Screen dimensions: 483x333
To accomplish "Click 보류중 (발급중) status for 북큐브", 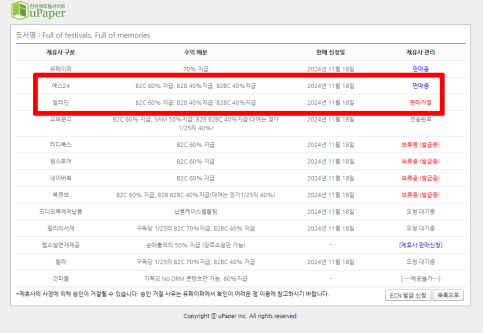I will click(x=420, y=194).
